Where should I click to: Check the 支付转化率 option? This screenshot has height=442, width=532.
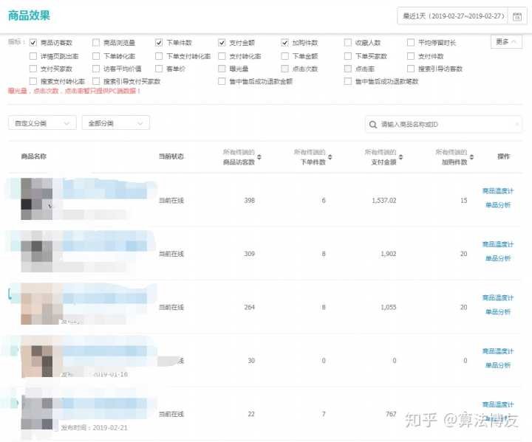coord(222,56)
